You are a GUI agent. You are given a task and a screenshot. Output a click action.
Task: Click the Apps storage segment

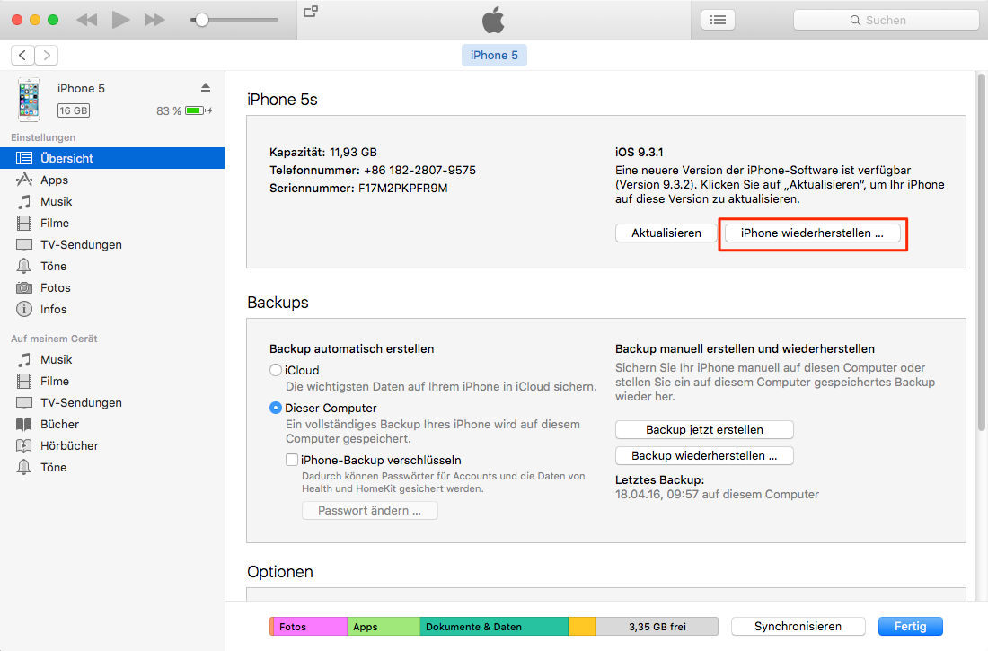[384, 627]
